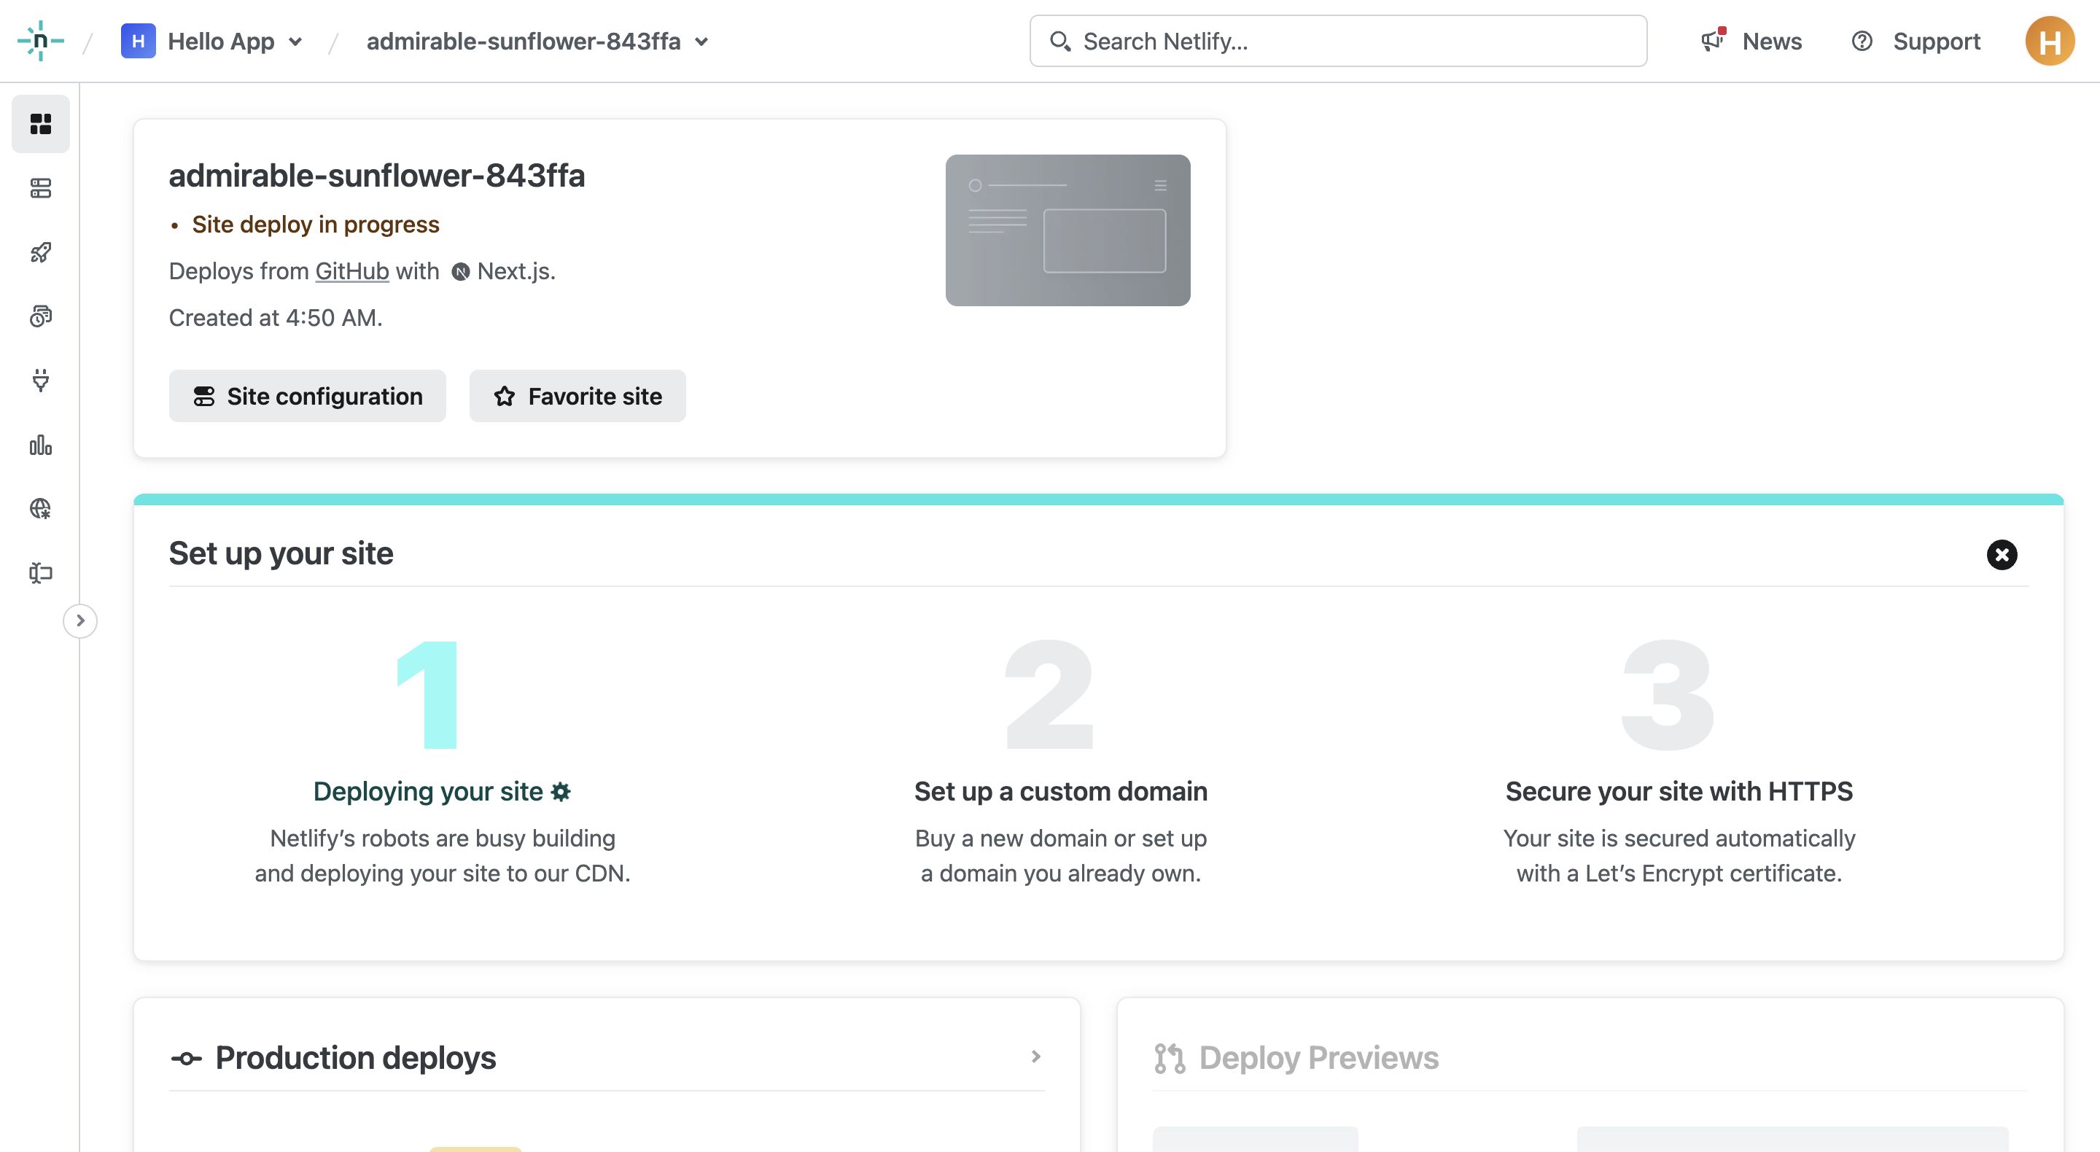Open the user avatar menu
Viewport: 2100px width, 1152px height.
pos(2050,41)
